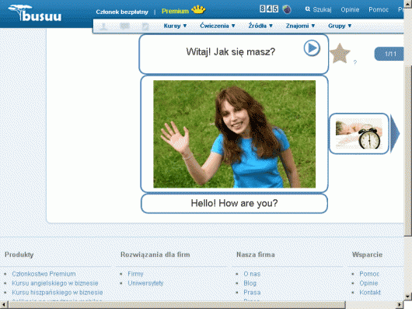Open O nas footer link
The height and width of the screenshot is (309, 412).
[x=252, y=274]
